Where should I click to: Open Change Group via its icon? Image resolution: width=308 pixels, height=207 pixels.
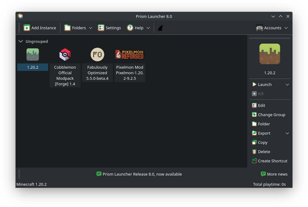(x=254, y=115)
